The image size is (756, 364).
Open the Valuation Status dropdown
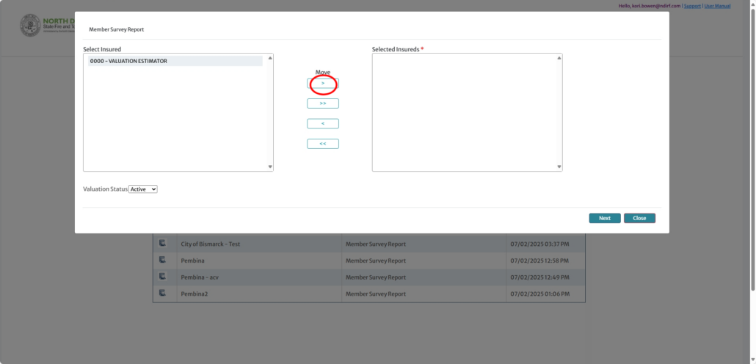(143, 189)
